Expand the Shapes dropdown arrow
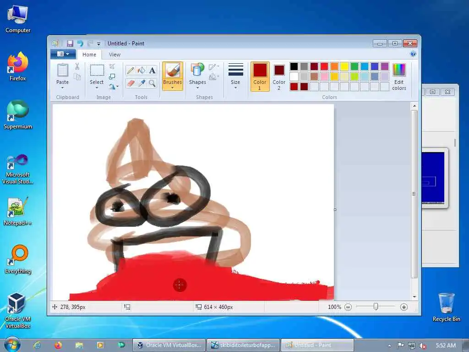This screenshot has width=469, height=352. pos(197,88)
